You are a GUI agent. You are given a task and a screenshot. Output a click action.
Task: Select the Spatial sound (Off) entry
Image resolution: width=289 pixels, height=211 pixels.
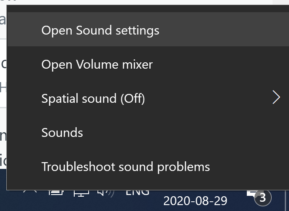[93, 99]
